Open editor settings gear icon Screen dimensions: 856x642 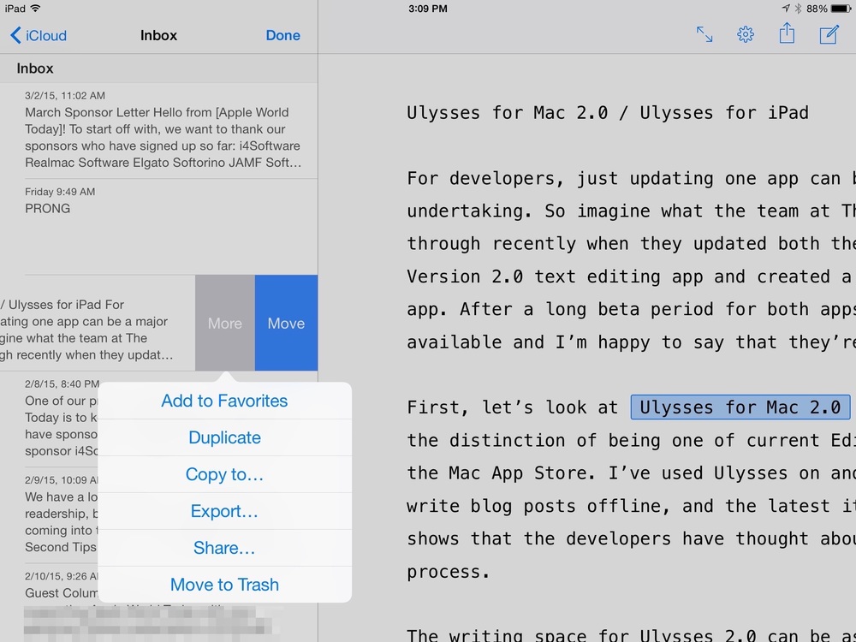746,34
